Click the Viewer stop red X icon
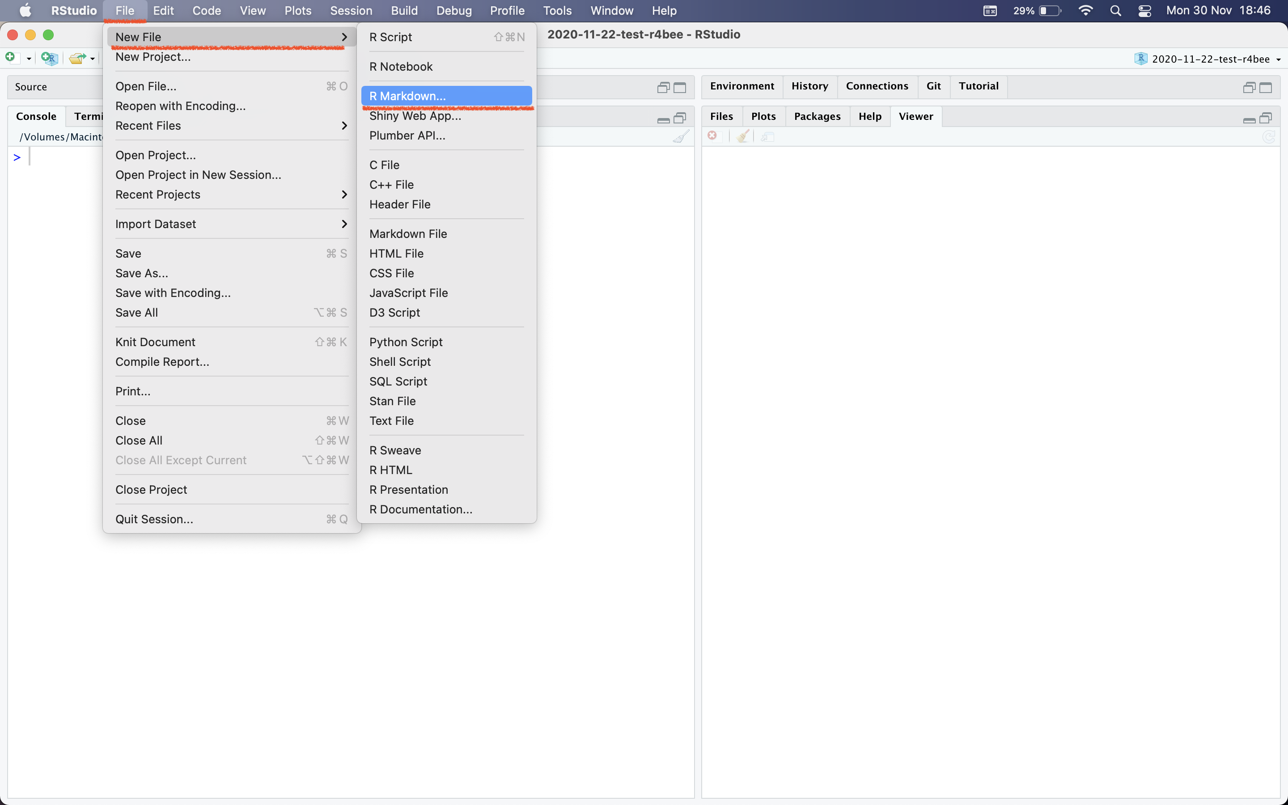 tap(712, 136)
